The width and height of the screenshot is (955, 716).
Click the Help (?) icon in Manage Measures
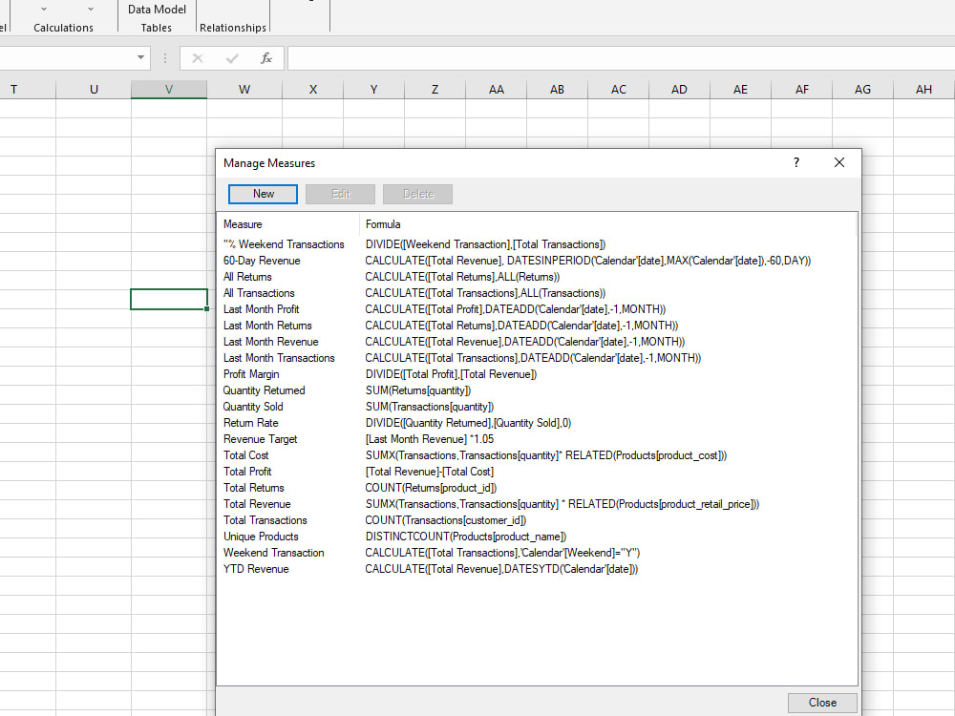point(796,162)
